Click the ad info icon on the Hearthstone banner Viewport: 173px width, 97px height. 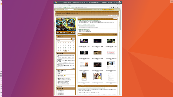point(75,18)
